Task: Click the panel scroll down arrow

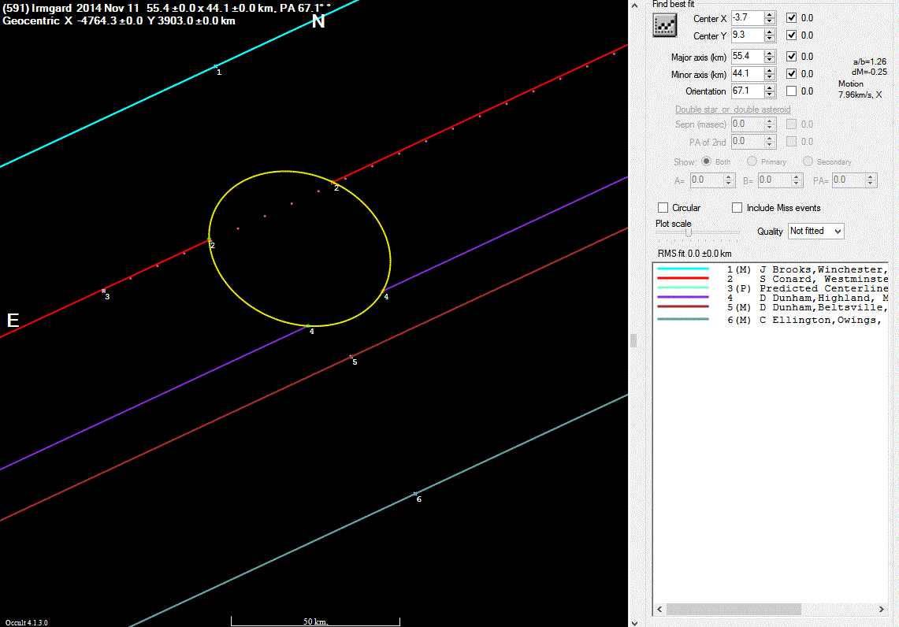Action: tap(635, 622)
